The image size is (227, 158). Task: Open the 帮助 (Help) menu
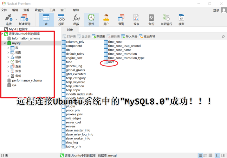pyautogui.click(x=76, y=10)
